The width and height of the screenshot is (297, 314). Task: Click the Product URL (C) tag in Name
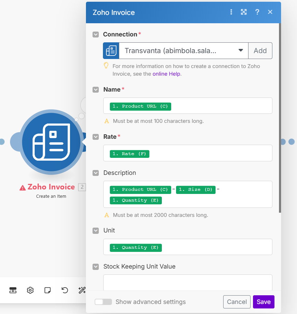coord(140,106)
